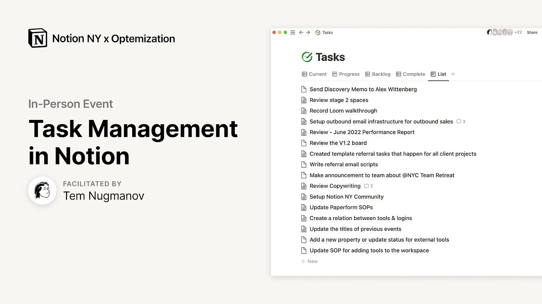Open the +22 collaborators indicator
Viewport: 542px width, 304px height.
(518, 32)
